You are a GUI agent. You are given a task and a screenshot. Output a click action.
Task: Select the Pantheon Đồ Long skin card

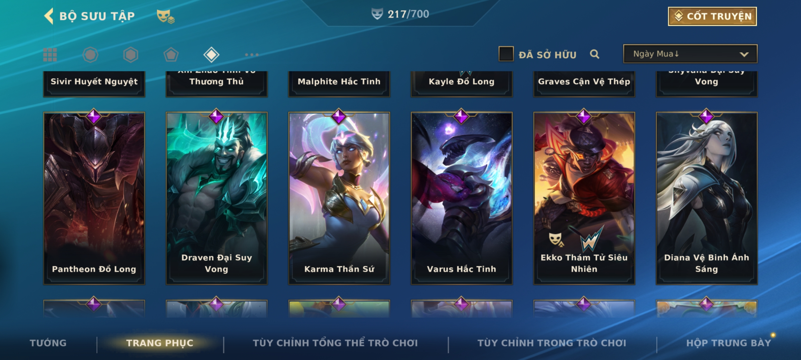point(94,198)
